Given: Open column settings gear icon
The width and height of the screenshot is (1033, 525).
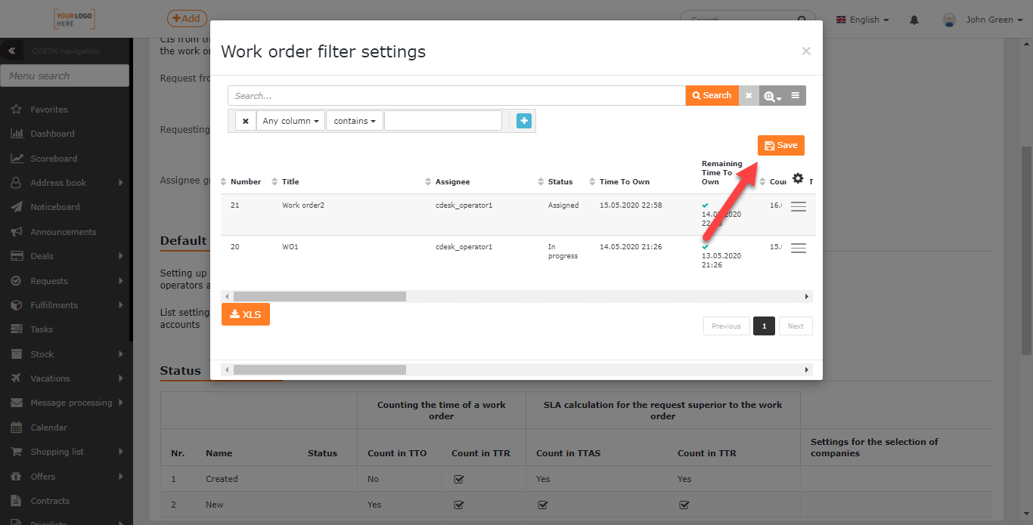Looking at the screenshot, I should [798, 178].
